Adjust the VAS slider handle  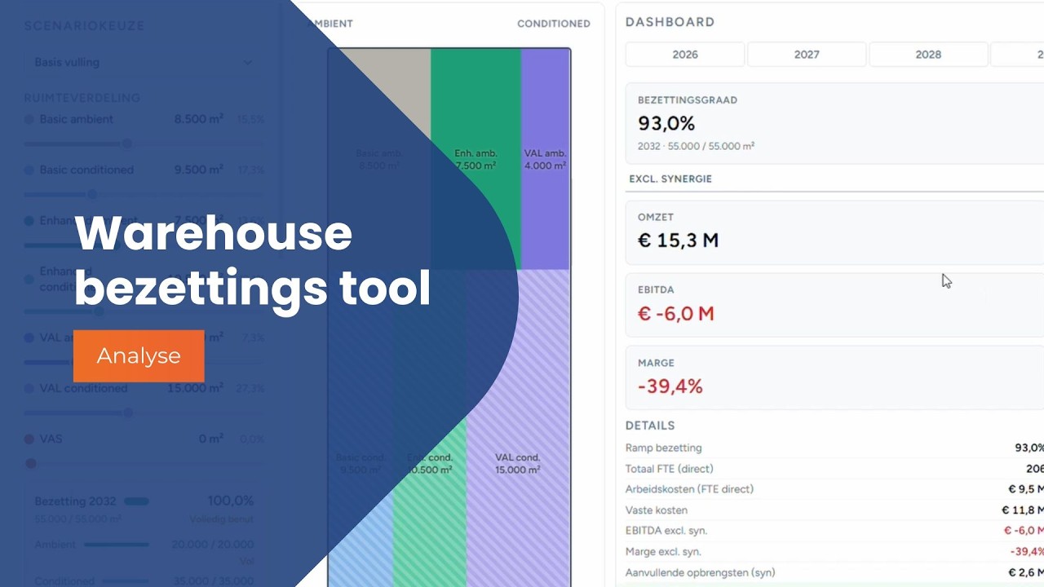31,463
